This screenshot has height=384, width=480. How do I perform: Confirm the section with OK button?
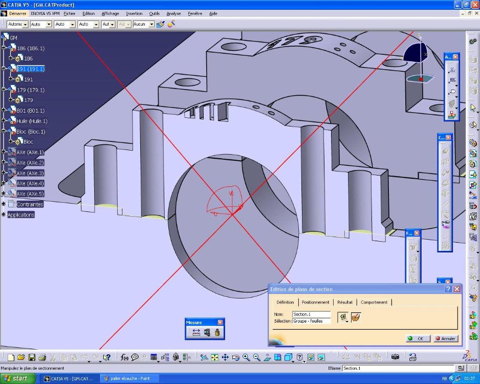point(418,338)
